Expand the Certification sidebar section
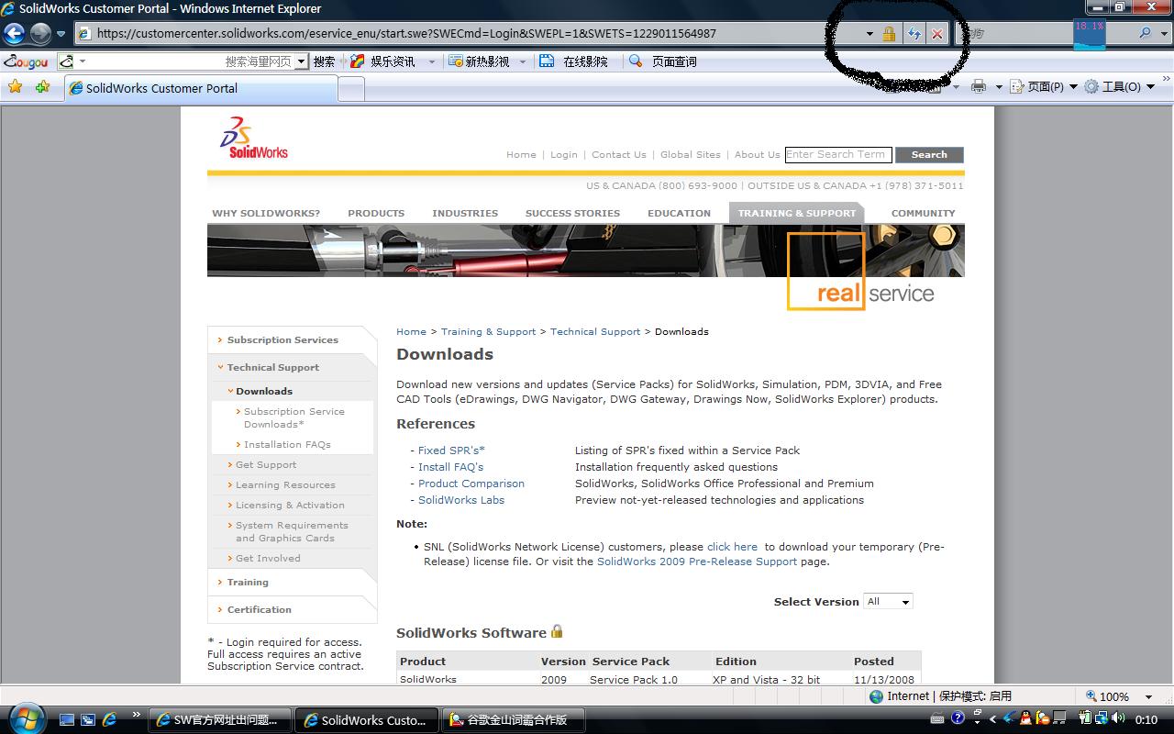1174x734 pixels. coord(259,609)
